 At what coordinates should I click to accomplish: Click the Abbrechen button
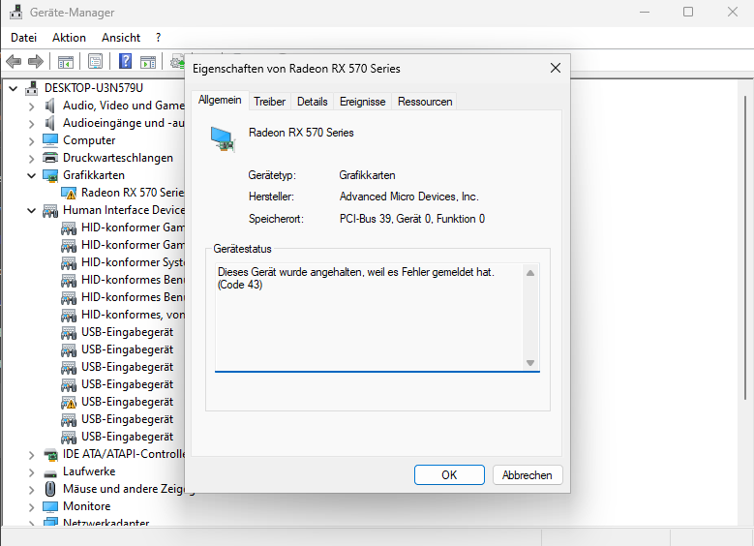pos(528,474)
